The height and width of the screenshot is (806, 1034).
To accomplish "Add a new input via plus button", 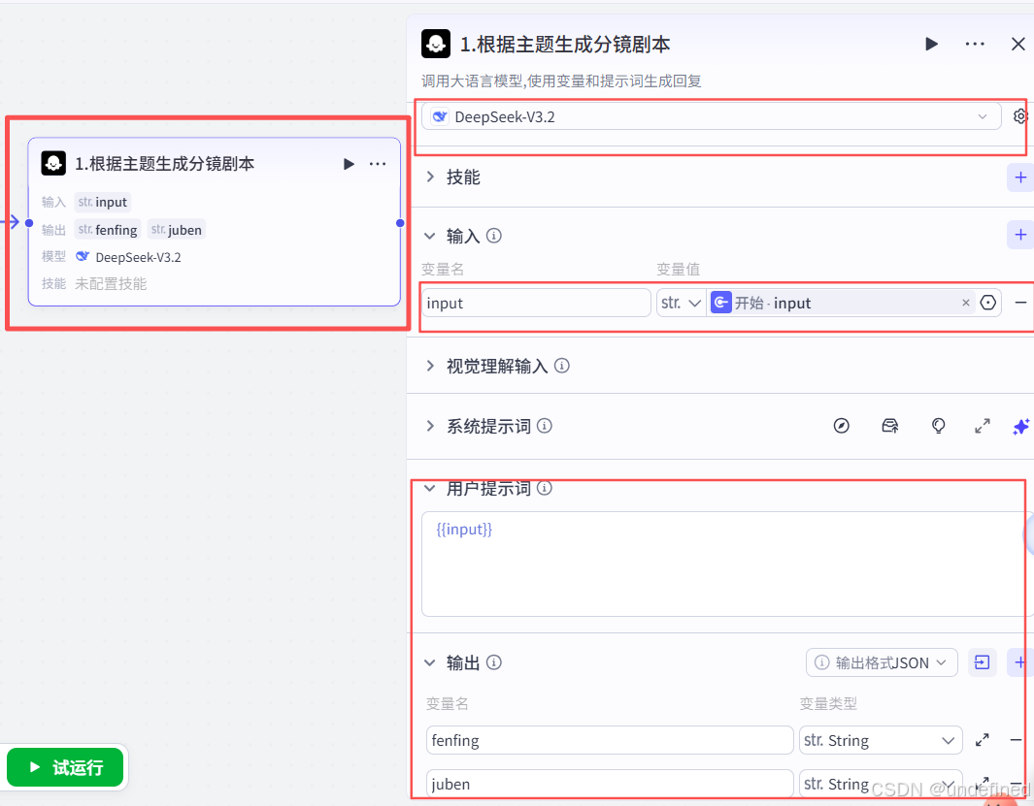I will (x=1019, y=235).
